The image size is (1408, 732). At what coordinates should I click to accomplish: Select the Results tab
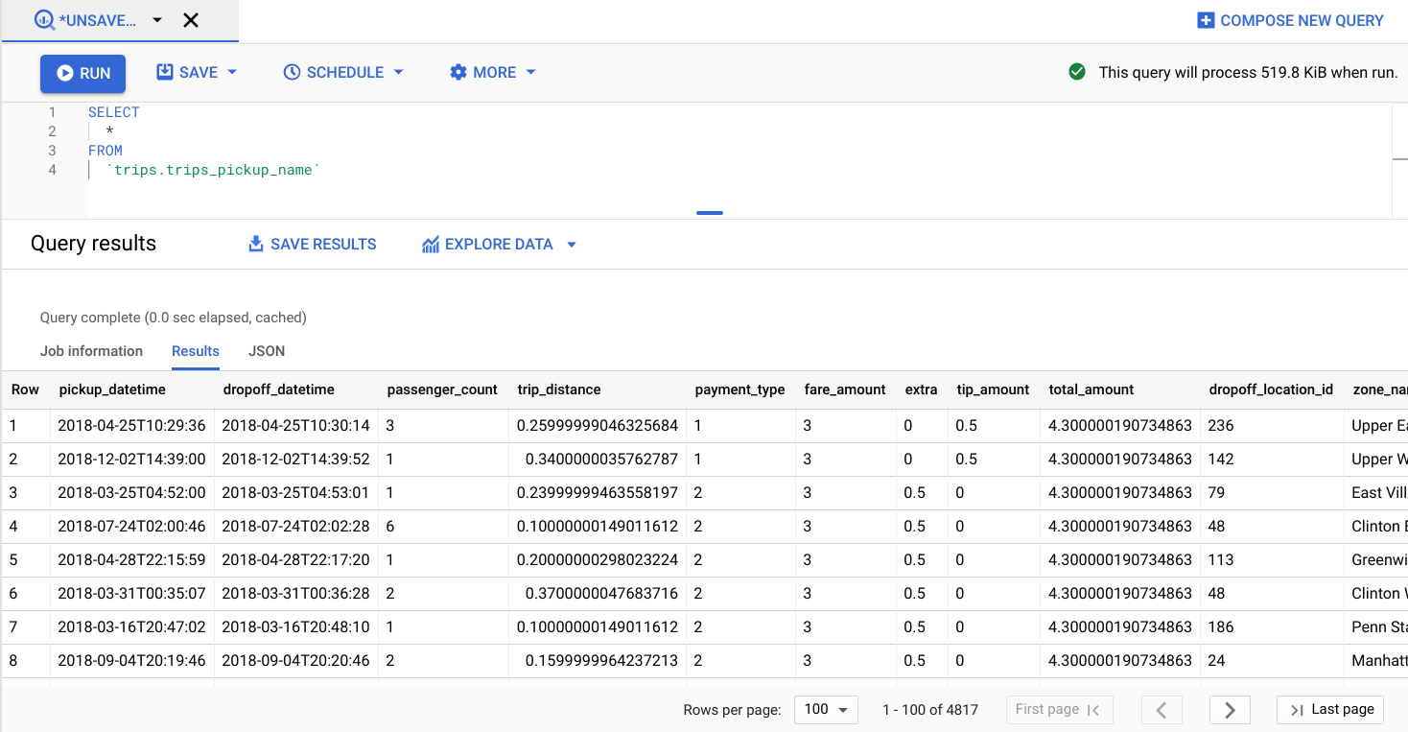pyautogui.click(x=195, y=351)
